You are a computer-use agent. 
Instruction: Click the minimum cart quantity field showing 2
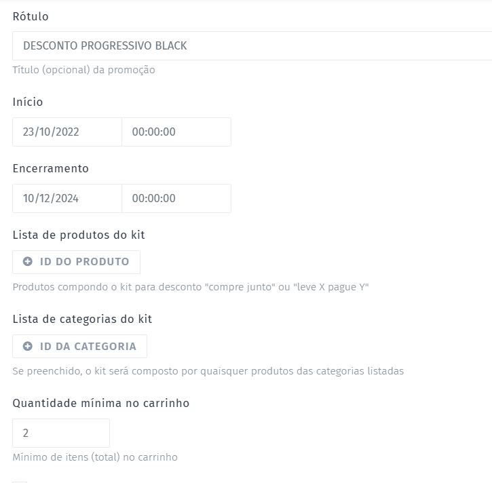pyautogui.click(x=61, y=433)
